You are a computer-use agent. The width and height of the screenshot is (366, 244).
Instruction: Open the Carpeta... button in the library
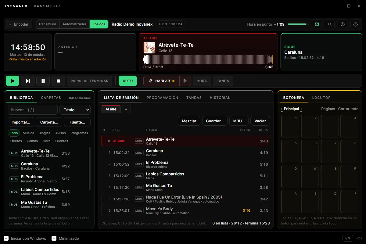[x=49, y=122]
